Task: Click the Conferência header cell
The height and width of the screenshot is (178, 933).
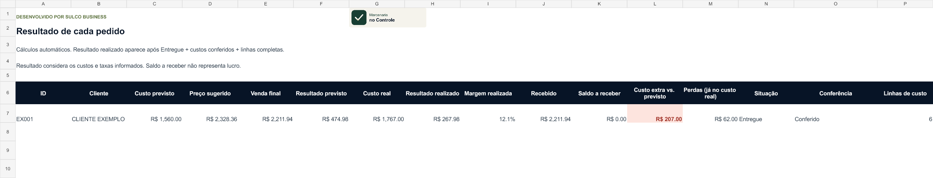Action: coord(836,93)
